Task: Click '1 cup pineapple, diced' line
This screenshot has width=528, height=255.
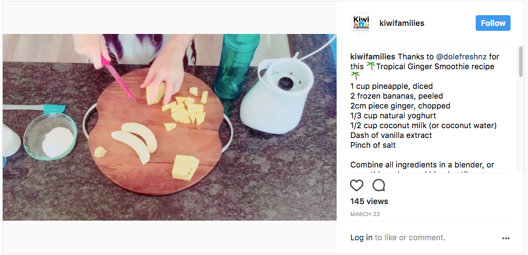Action: 392,86
